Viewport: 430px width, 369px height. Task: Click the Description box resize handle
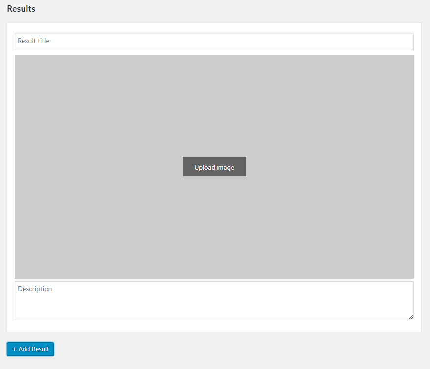point(411,317)
